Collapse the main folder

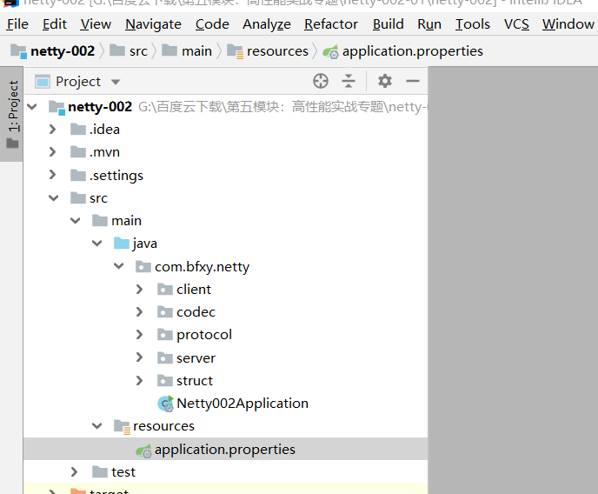[76, 220]
